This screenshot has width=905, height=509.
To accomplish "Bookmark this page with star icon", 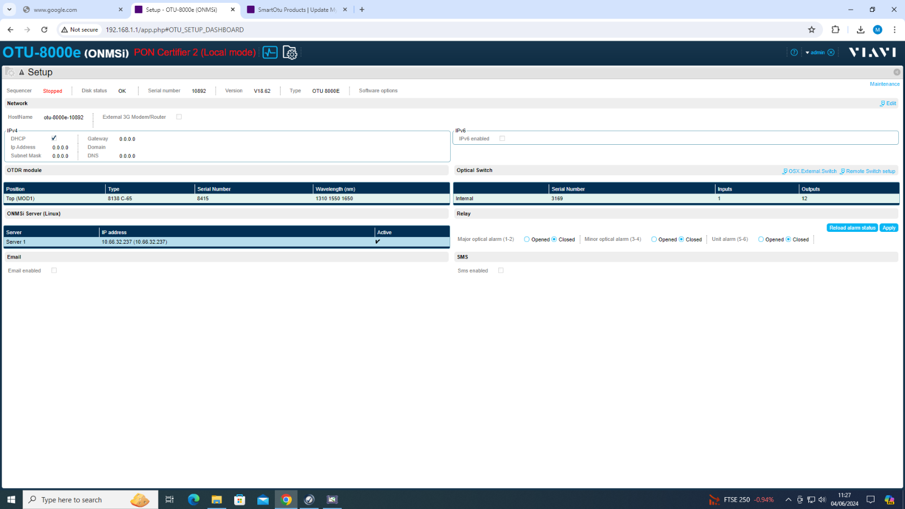I will (812, 30).
